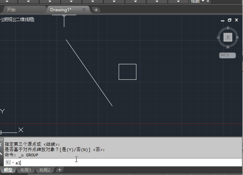Add a new layout with plus button
Viewport: 243px width, 175px height.
pyautogui.click(x=59, y=170)
